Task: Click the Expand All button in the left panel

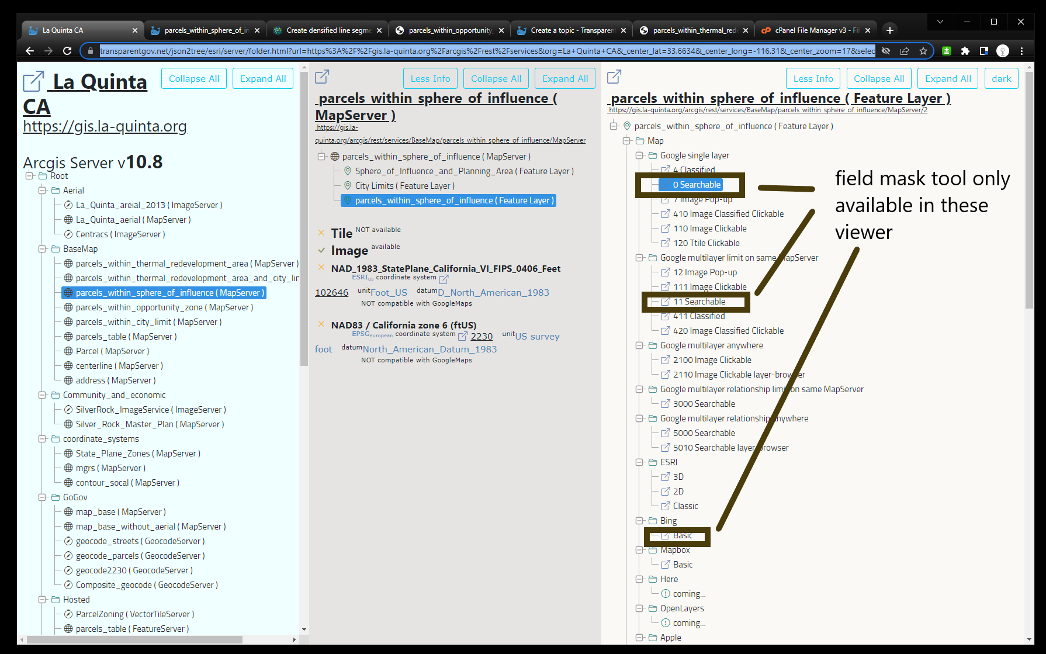Action: click(x=262, y=78)
